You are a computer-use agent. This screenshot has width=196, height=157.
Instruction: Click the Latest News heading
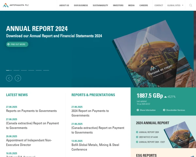(x=17, y=95)
